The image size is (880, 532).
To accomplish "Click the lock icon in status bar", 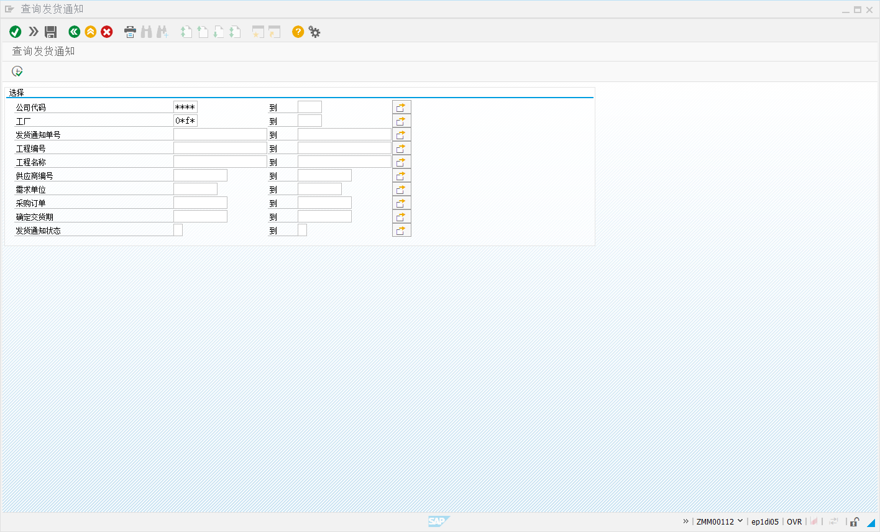I will point(855,521).
